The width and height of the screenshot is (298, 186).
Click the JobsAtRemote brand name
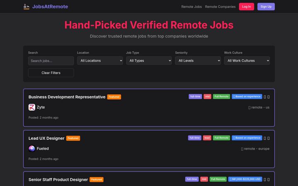click(50, 7)
